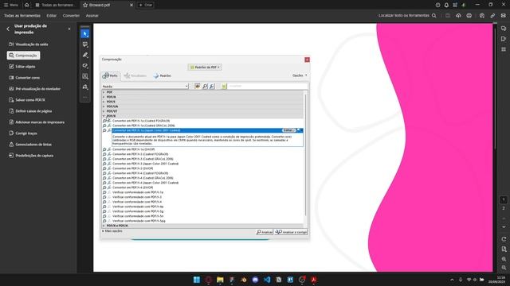Open the comments panel icon on right rail
Viewport: 510px width, 286px height.
tap(504, 29)
